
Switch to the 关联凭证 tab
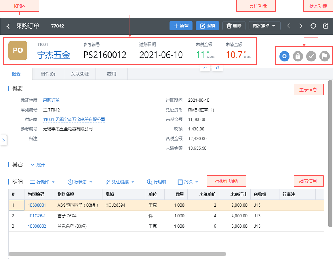[80, 74]
